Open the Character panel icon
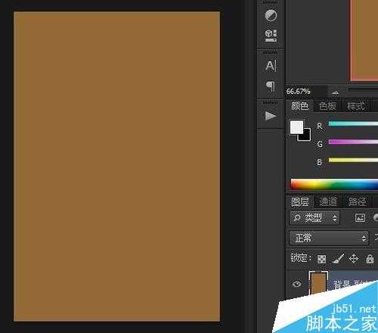The height and width of the screenshot is (333, 378). [271, 66]
